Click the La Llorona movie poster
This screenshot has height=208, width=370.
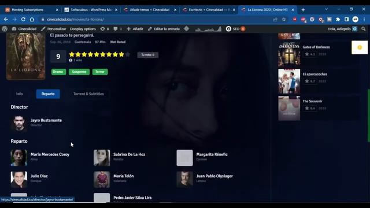click(x=25, y=57)
